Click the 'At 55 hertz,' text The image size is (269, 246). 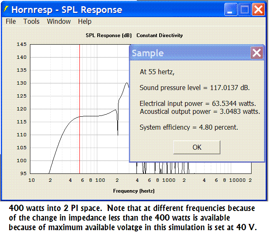click(157, 72)
